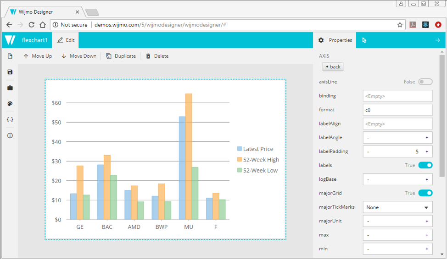
Task: Increase labelAngle with plus button
Action: [x=427, y=138]
